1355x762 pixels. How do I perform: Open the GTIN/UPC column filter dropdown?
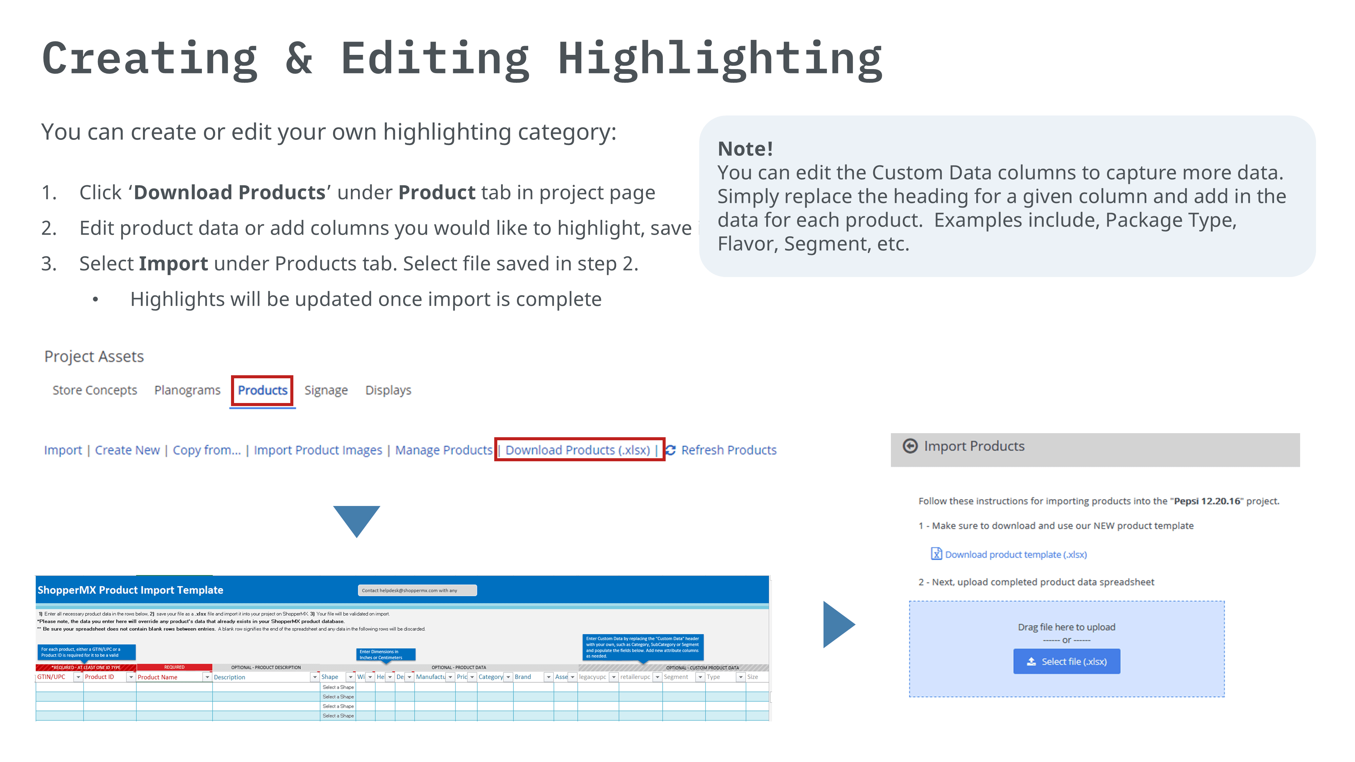point(78,677)
